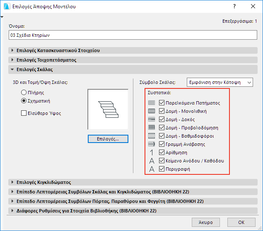Click the 3D και Τομή/Όψη Σκάλας label
The width and height of the screenshot is (263, 231).
click(x=40, y=82)
